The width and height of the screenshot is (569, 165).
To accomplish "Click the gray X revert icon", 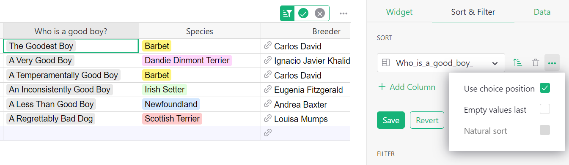I will click(x=320, y=14).
